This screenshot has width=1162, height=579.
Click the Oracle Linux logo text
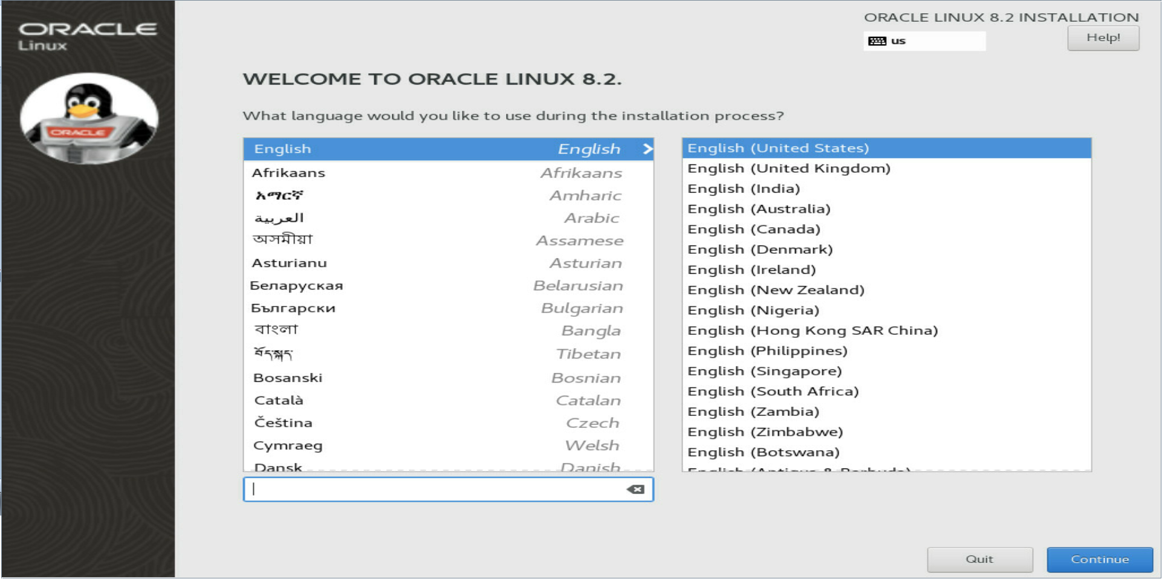tap(88, 36)
